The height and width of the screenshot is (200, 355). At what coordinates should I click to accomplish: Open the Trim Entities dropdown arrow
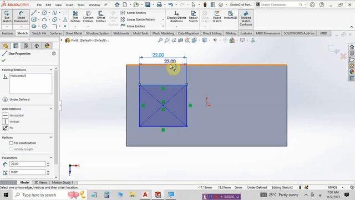(x=75, y=27)
